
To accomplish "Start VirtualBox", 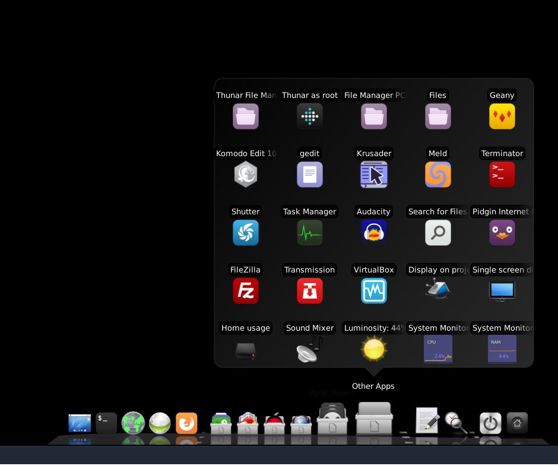I will click(x=373, y=291).
